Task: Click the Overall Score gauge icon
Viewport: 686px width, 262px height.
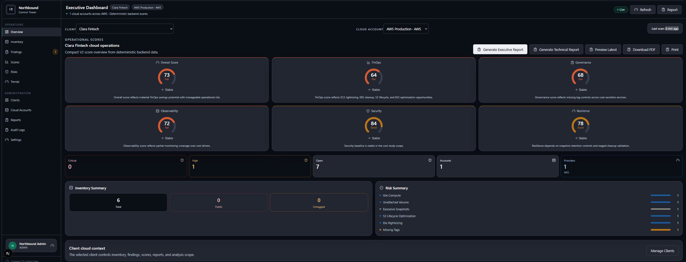Action: point(158,62)
